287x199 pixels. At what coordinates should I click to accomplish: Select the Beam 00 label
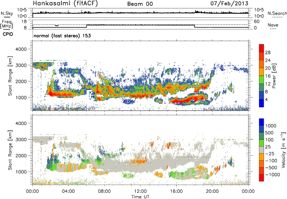140,4
